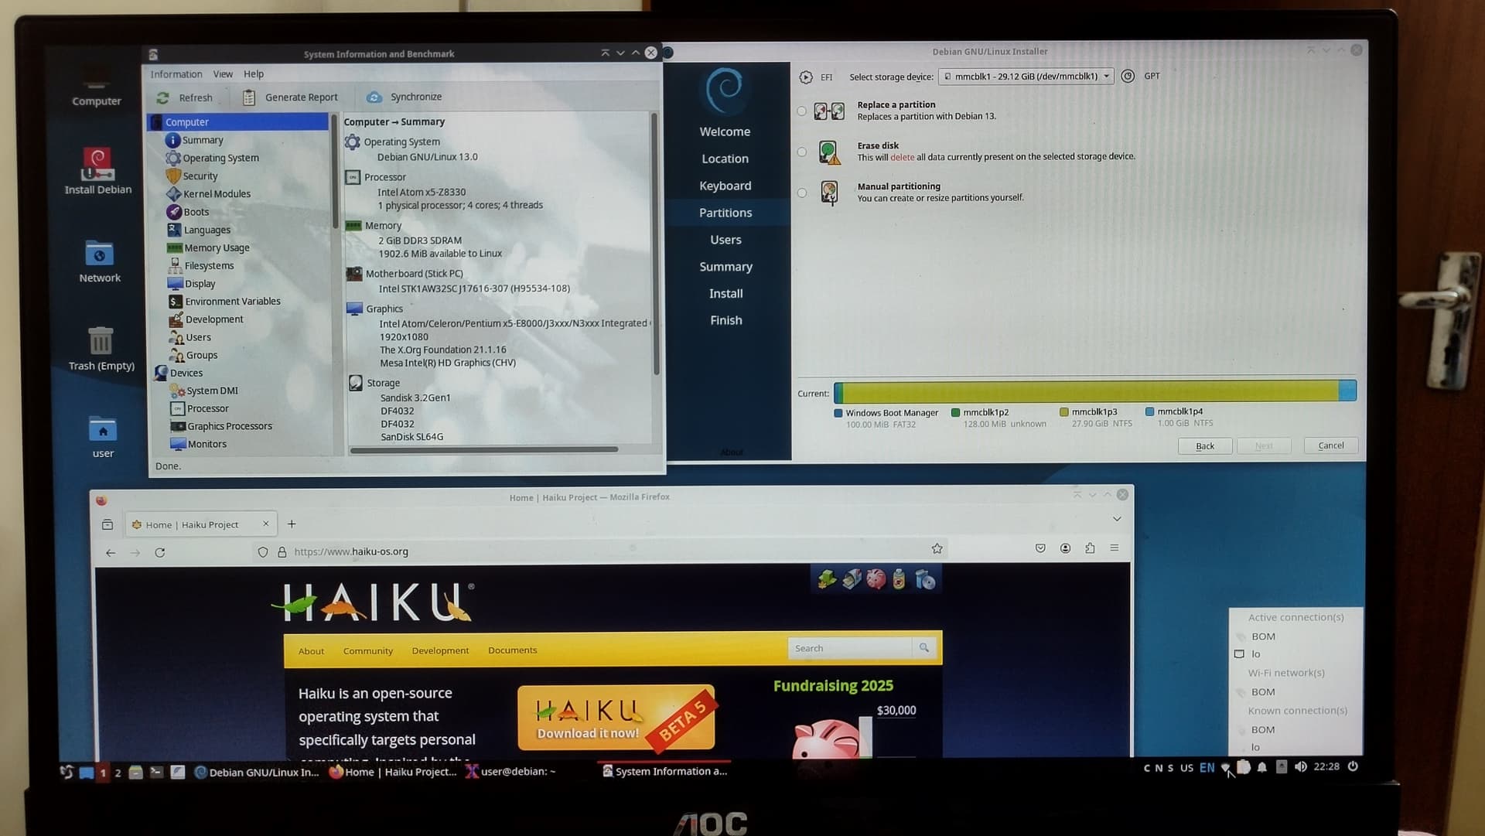Click the Refresh icon in System Information toolbar
The height and width of the screenshot is (836, 1485).
tap(162, 98)
